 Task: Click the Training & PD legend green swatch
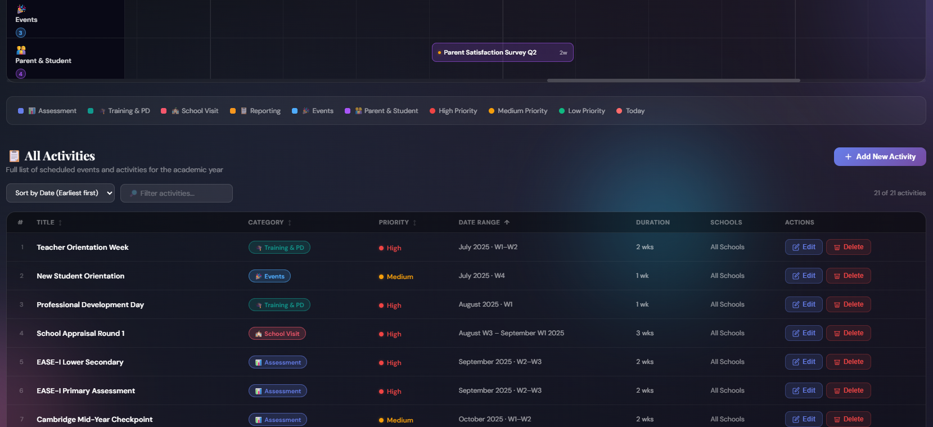(91, 111)
